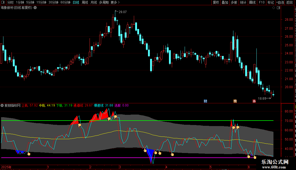Select the magenta horizontal line near bottom
Image resolution: width=296 pixels, height=170 pixels.
128,158
